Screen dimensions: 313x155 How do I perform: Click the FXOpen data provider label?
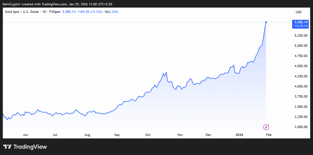(x=55, y=12)
